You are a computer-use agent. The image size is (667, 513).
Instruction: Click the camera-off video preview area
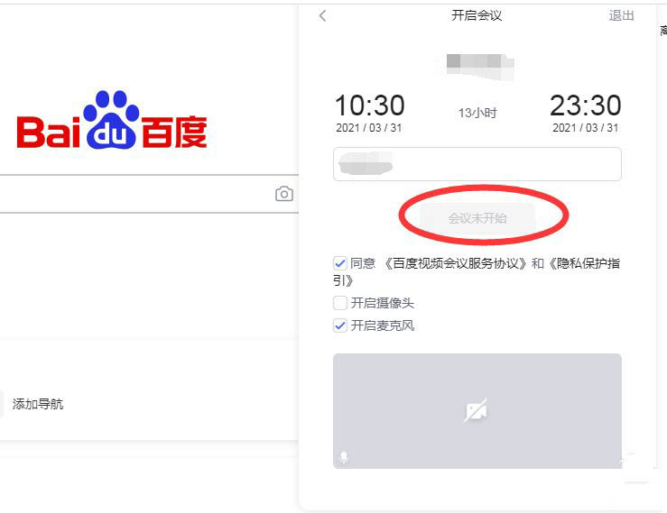[x=477, y=411]
